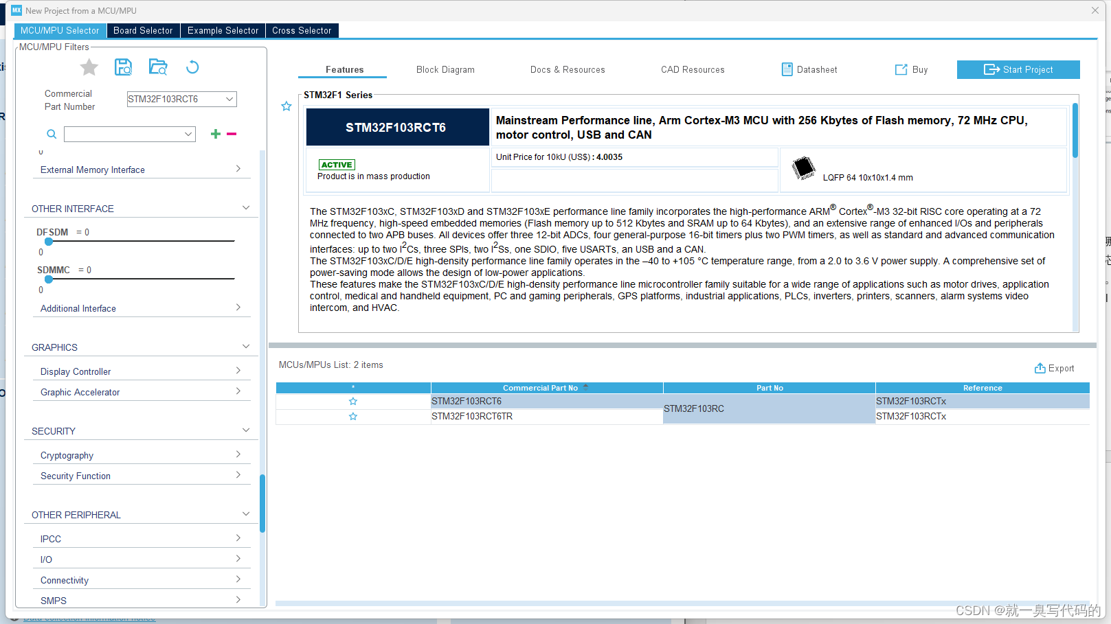Sort by Part No column header
The width and height of the screenshot is (1111, 624).
(x=770, y=388)
